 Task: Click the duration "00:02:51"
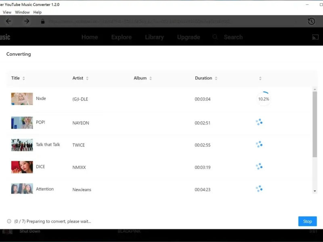point(203,123)
